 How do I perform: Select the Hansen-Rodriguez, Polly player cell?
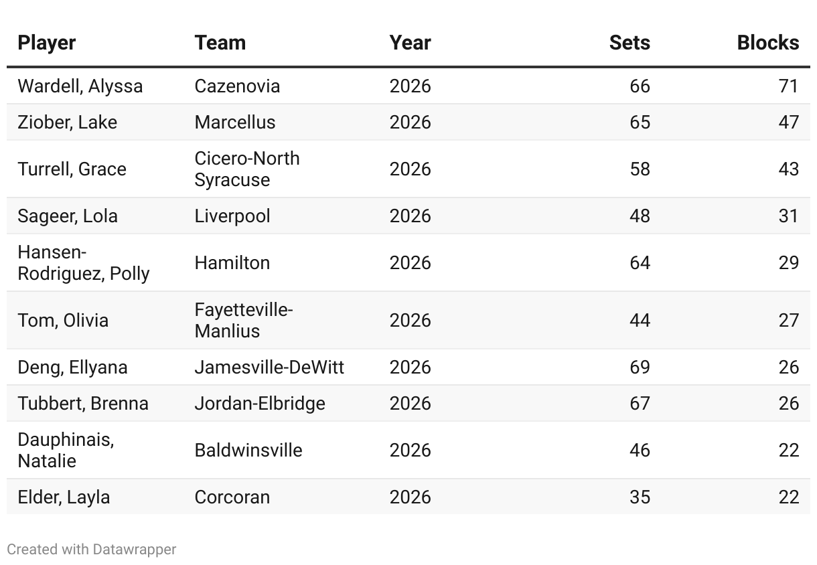[x=84, y=262]
